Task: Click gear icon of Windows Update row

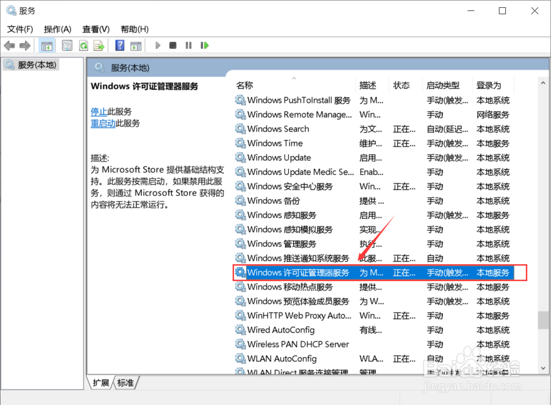Action: pos(240,157)
